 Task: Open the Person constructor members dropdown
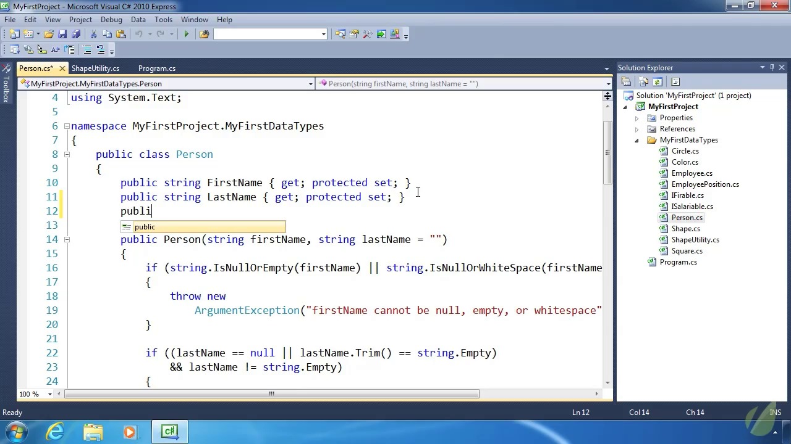click(464, 84)
